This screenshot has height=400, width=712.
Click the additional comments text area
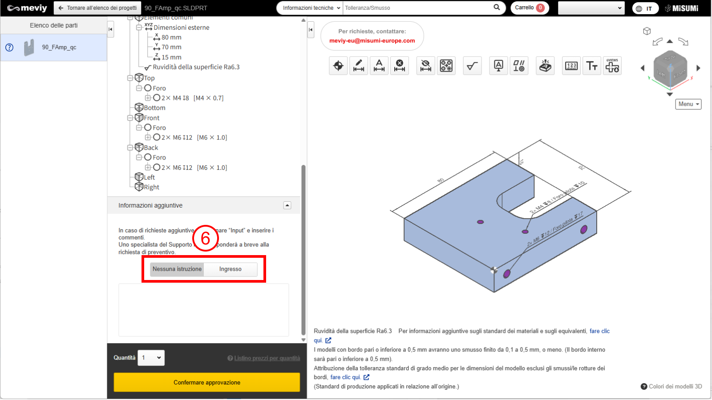(x=203, y=310)
